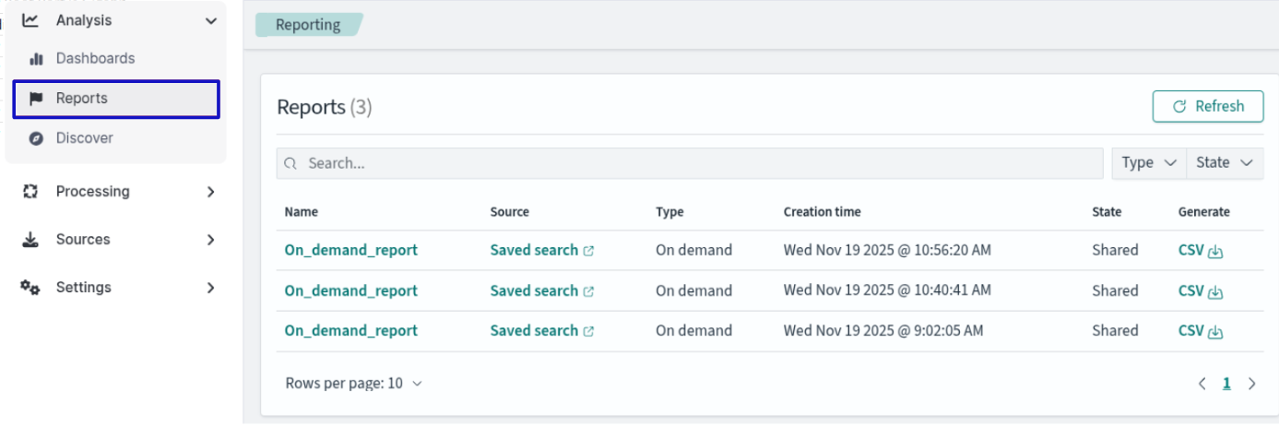
Task: Open the On_demand_report created at 10:40:41 AM
Action: (x=350, y=290)
